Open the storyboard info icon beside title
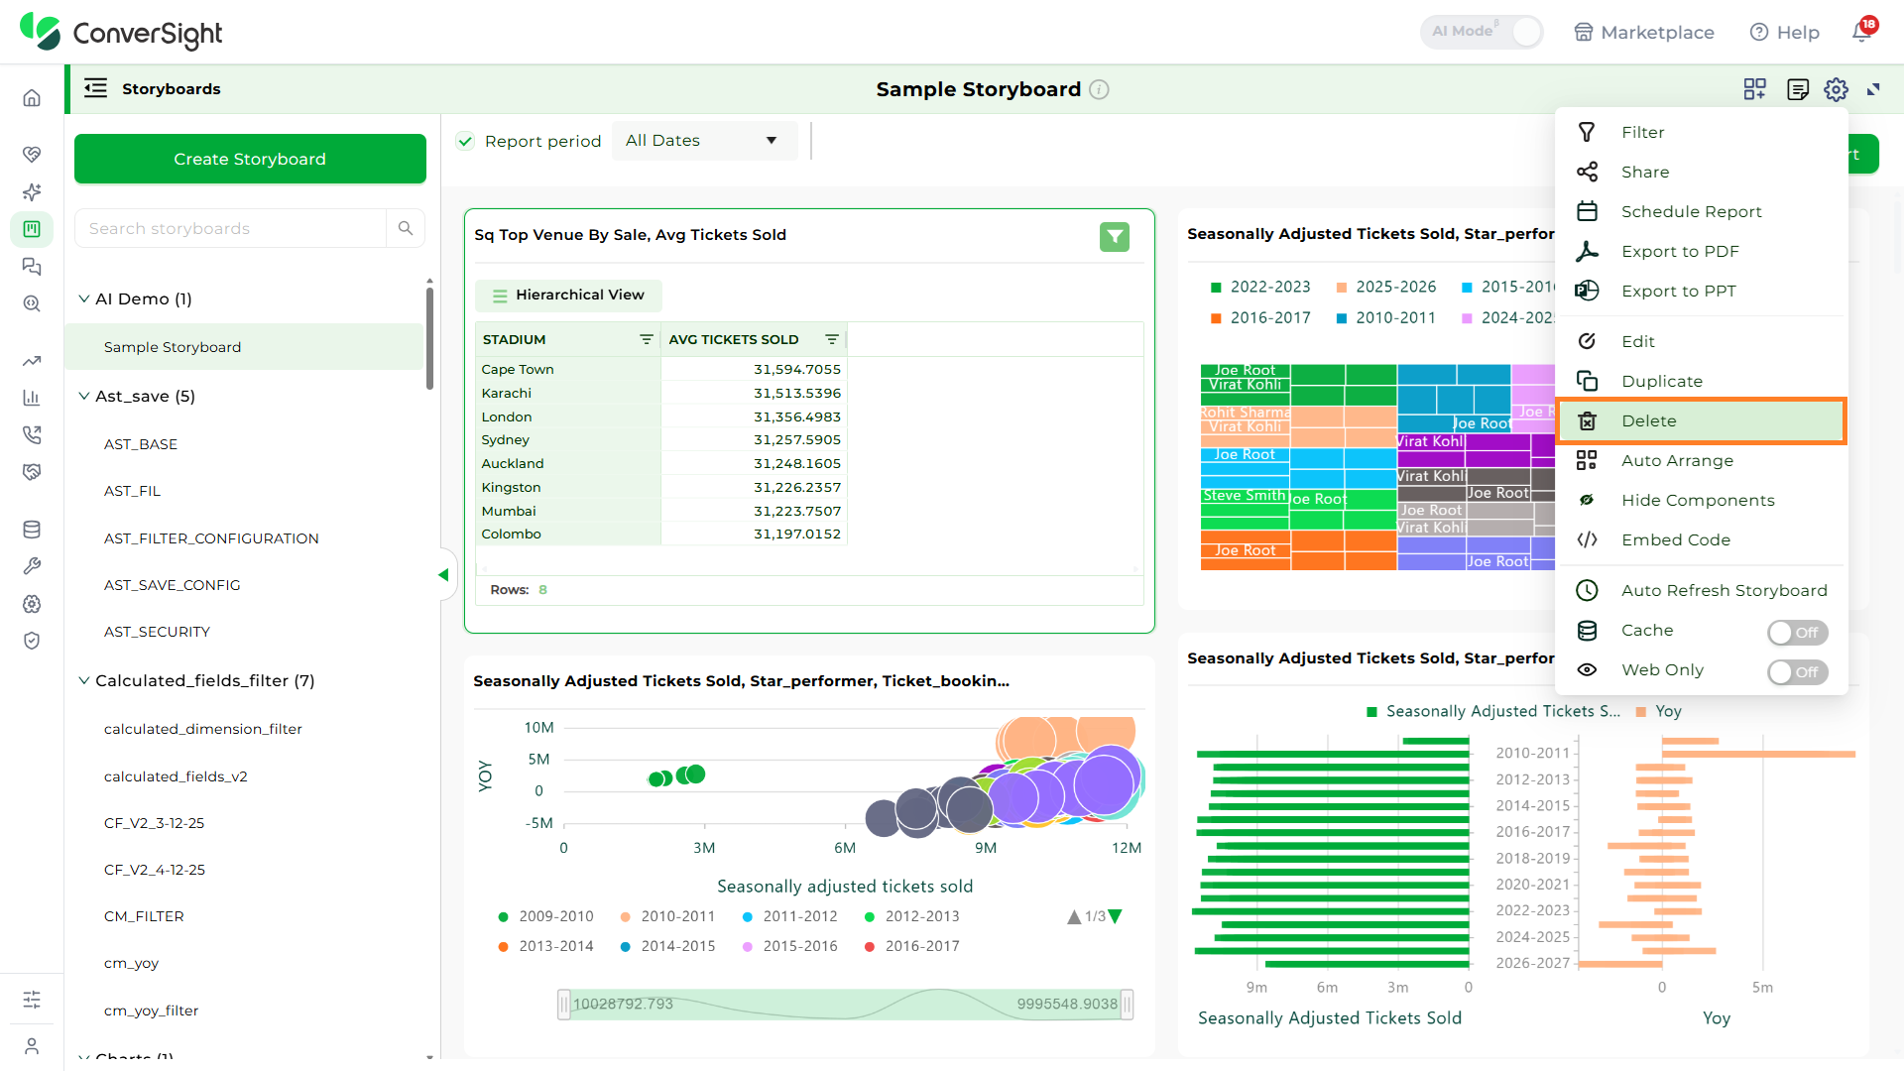1904x1071 pixels. coord(1099,89)
